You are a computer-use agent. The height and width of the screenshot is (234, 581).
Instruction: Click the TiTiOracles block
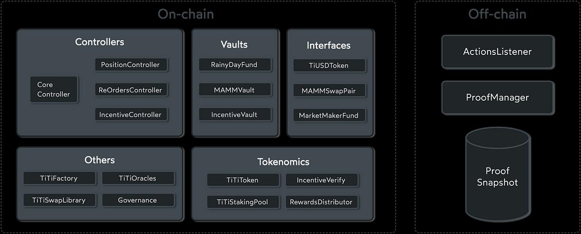[x=137, y=178]
